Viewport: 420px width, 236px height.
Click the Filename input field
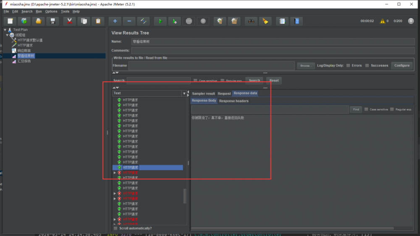click(211, 66)
